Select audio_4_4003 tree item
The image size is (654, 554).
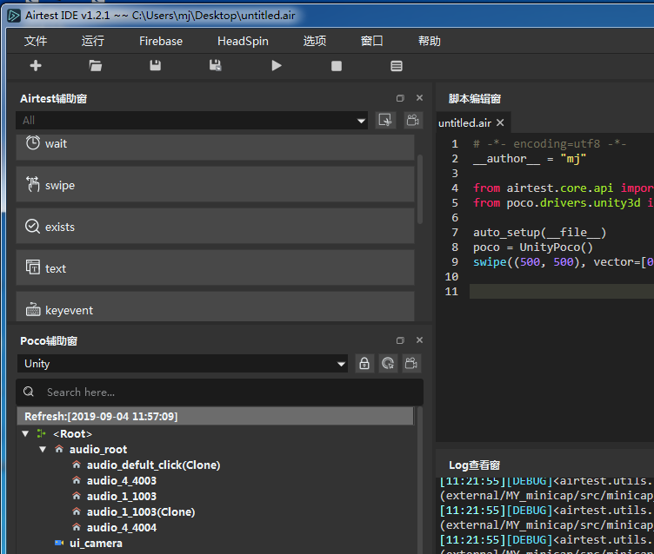(x=122, y=480)
